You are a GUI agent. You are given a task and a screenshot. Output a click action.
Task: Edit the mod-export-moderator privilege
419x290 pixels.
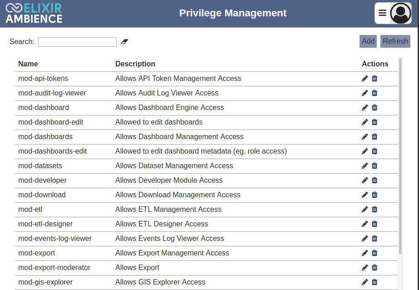pyautogui.click(x=365, y=268)
